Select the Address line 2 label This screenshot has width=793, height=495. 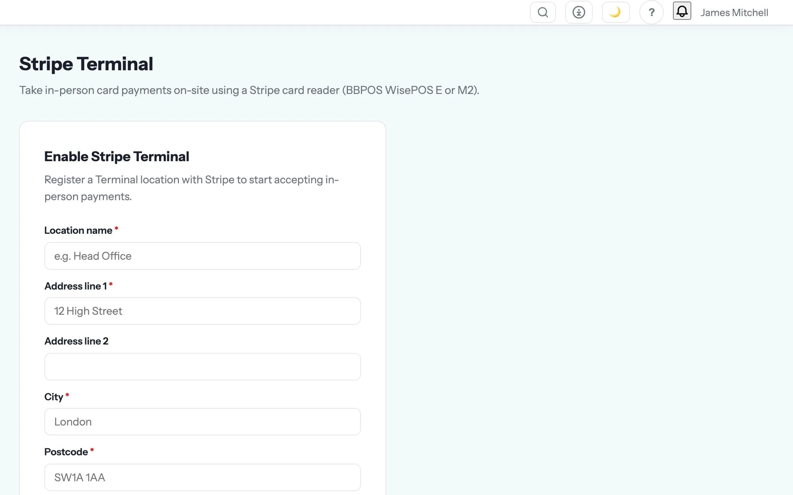pyautogui.click(x=76, y=341)
